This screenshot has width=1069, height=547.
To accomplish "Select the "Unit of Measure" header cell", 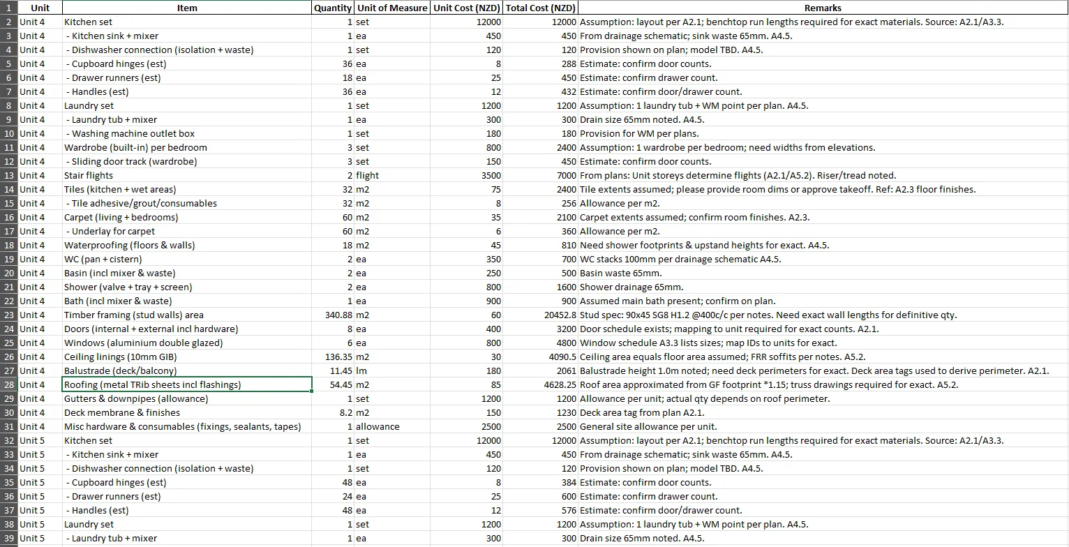I will click(x=392, y=8).
